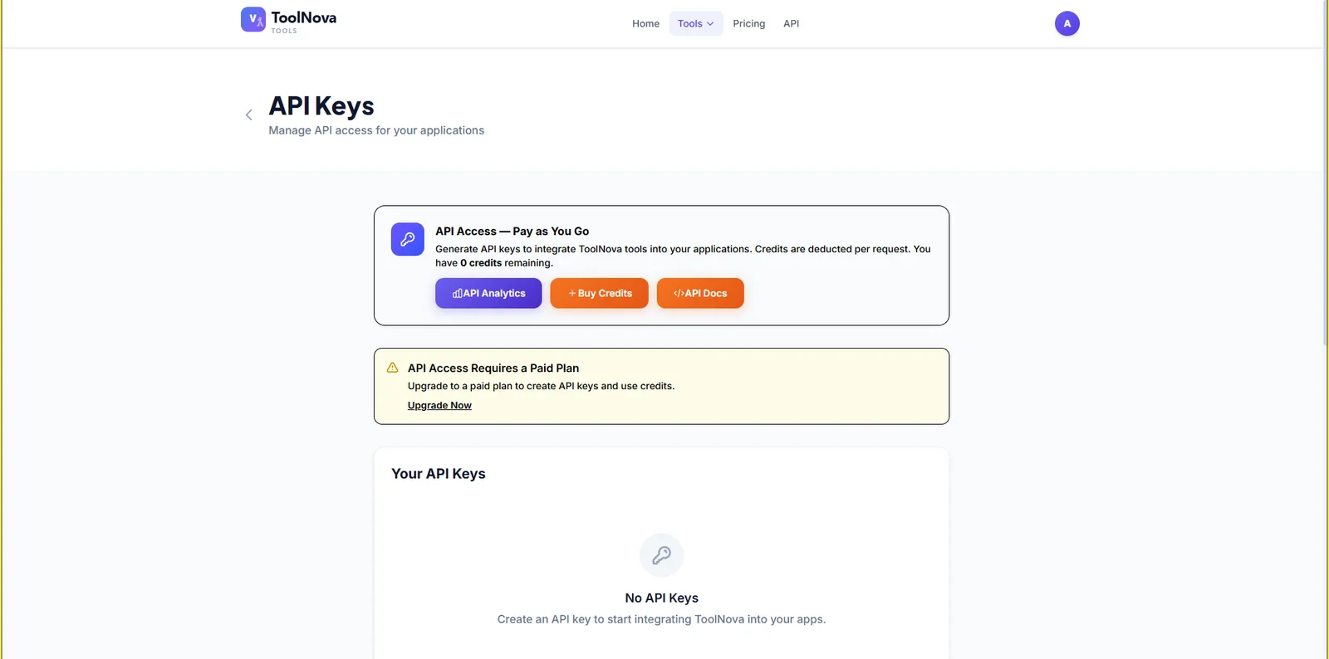Click the gray key icon above No API Keys
Image resolution: width=1329 pixels, height=659 pixels.
click(x=662, y=555)
